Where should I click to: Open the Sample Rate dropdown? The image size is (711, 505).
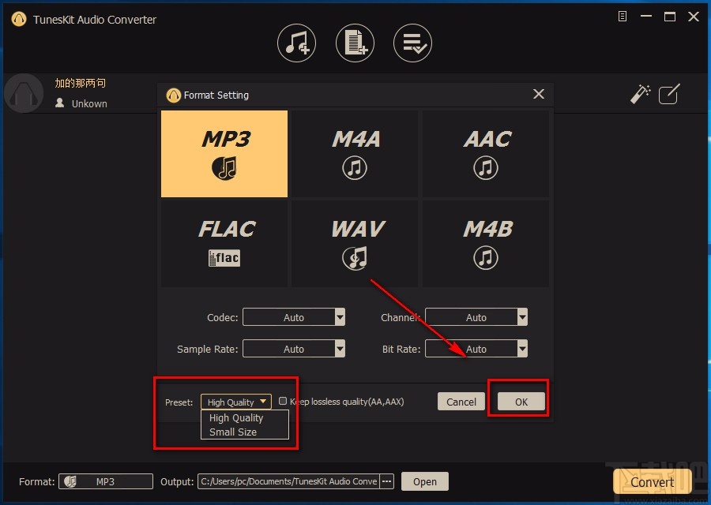pos(294,349)
